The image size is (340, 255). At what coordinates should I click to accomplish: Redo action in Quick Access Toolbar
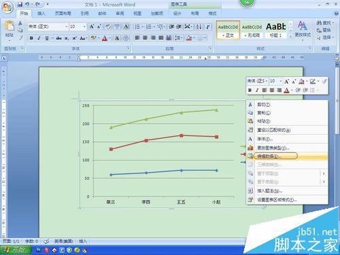37,4
